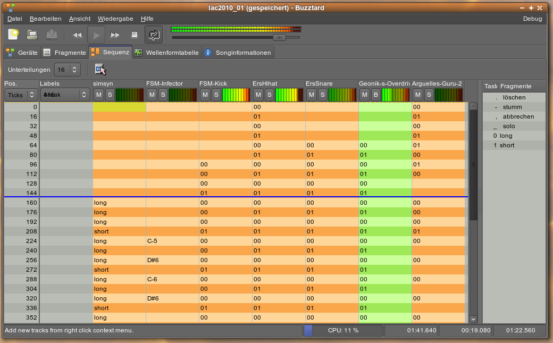
Task: Solo the FSM-Kick track
Action: pyautogui.click(x=216, y=95)
